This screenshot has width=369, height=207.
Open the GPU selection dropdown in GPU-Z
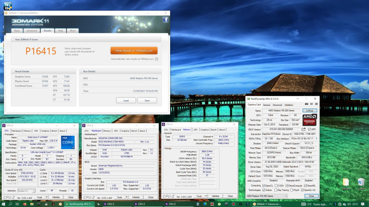pos(267,196)
